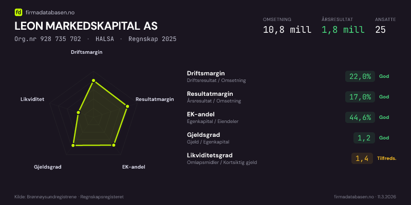Click the Resultatmargin 17,0% value badge

click(x=360, y=97)
